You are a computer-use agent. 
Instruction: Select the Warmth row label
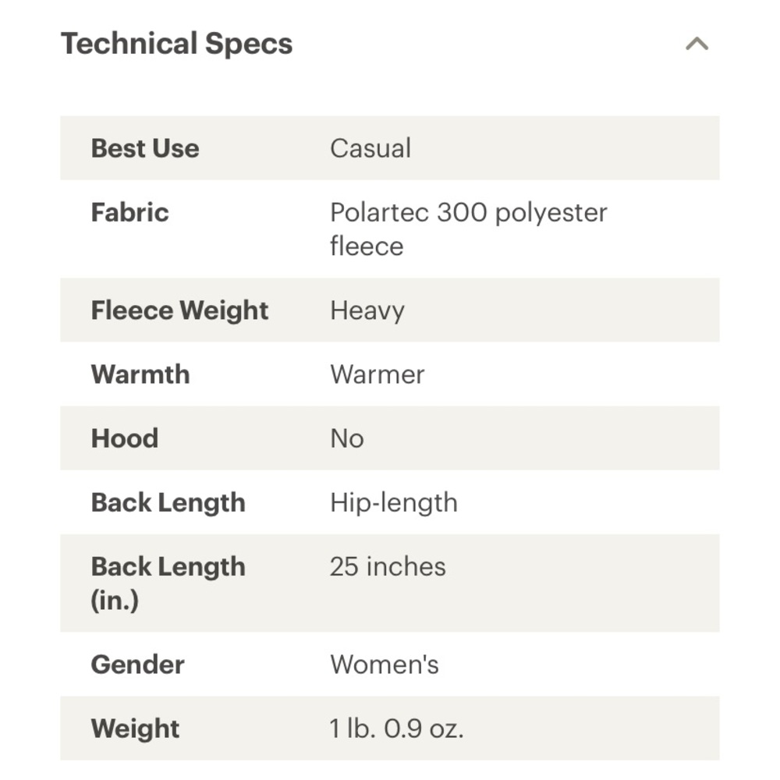[140, 374]
